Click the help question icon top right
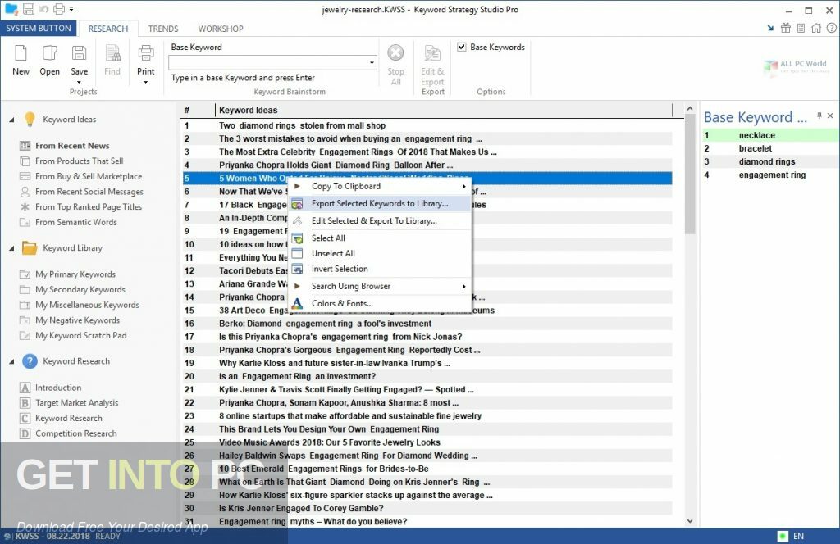 point(832,29)
